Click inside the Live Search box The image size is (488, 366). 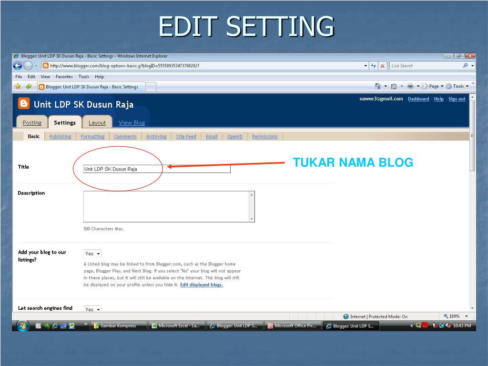coord(425,66)
